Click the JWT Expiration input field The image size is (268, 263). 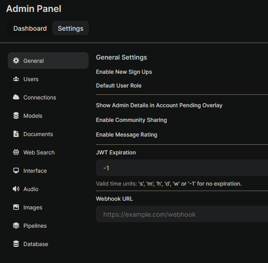(x=182, y=168)
